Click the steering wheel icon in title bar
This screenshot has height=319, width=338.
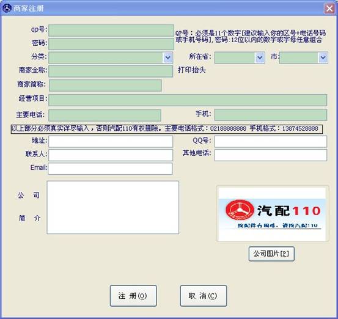pyautogui.click(x=7, y=8)
